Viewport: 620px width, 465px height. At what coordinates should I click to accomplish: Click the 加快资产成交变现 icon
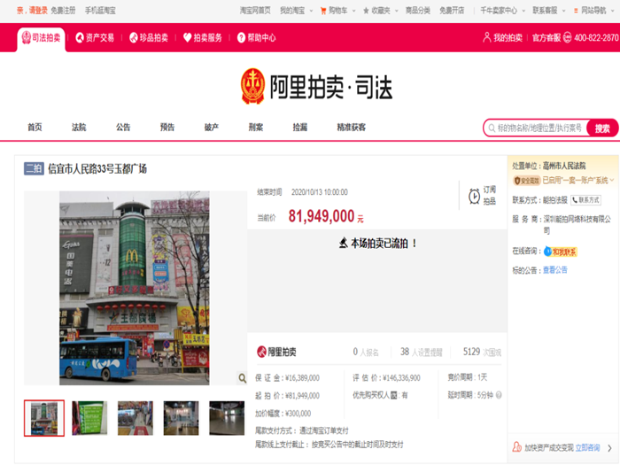(516, 447)
